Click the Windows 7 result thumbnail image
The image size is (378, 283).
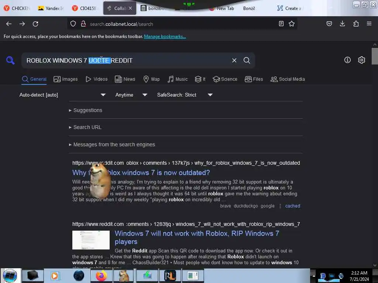click(91, 240)
